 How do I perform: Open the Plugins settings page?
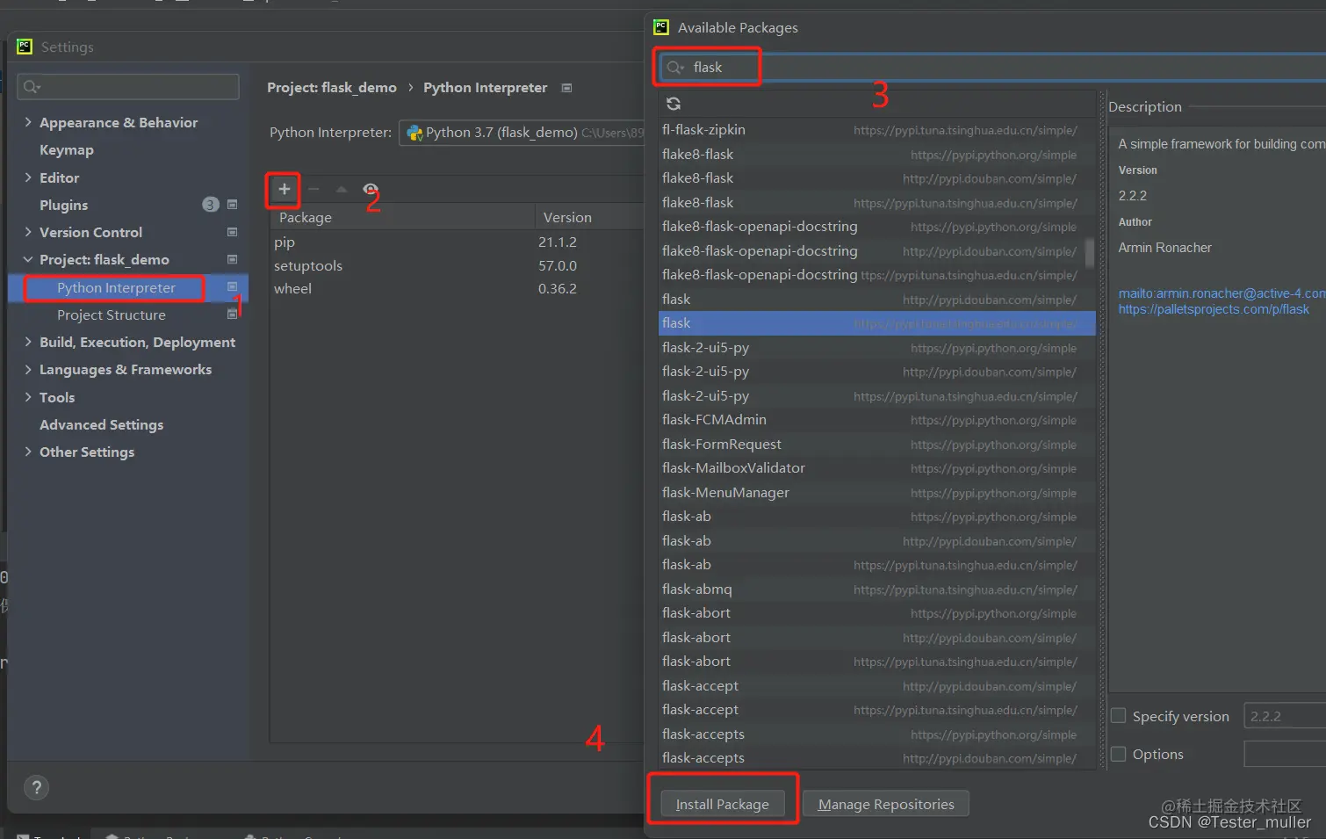click(x=64, y=205)
